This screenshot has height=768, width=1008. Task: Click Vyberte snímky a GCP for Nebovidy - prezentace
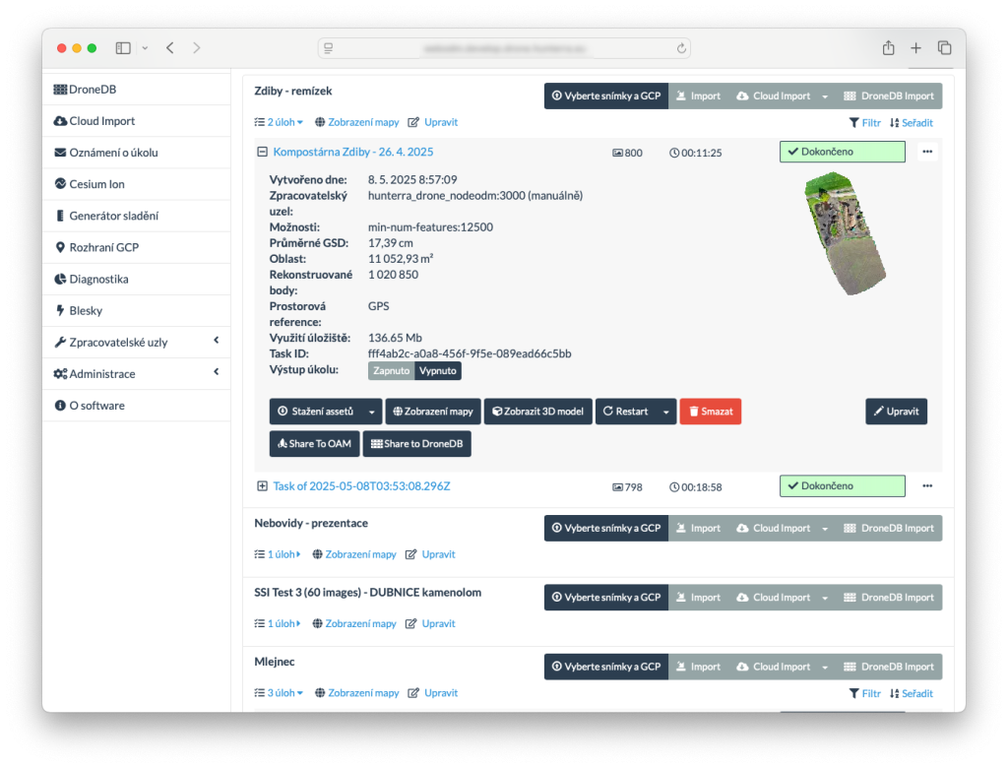click(x=606, y=528)
